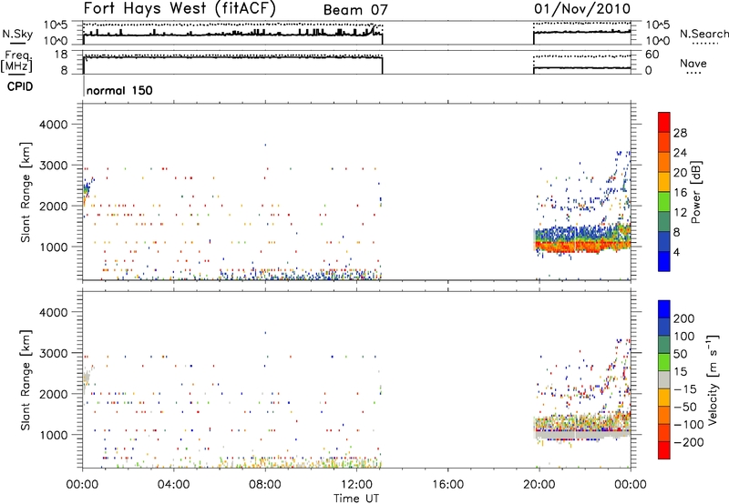Click the 'Time UT' axis title

click(356, 499)
